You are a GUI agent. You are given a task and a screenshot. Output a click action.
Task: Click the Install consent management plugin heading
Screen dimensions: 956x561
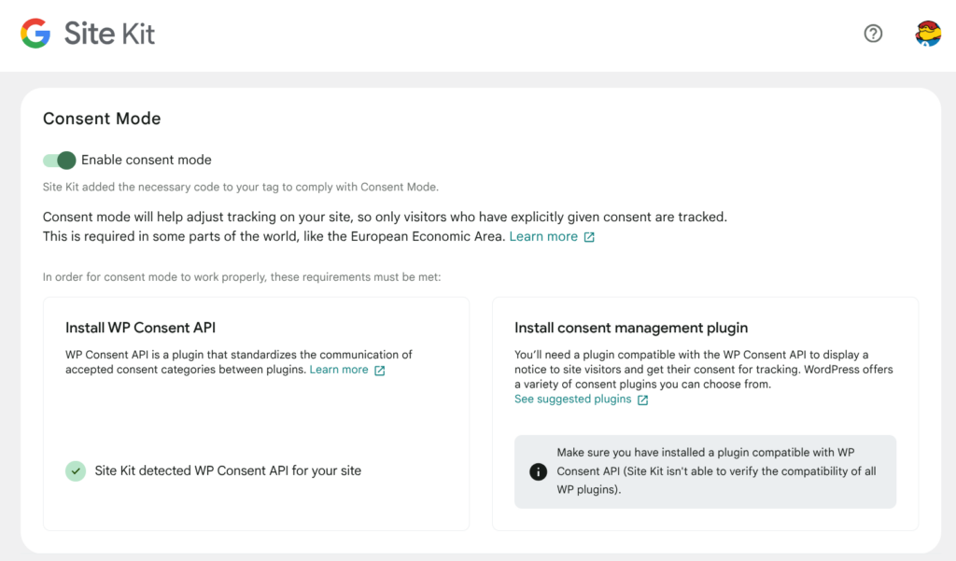coord(631,328)
